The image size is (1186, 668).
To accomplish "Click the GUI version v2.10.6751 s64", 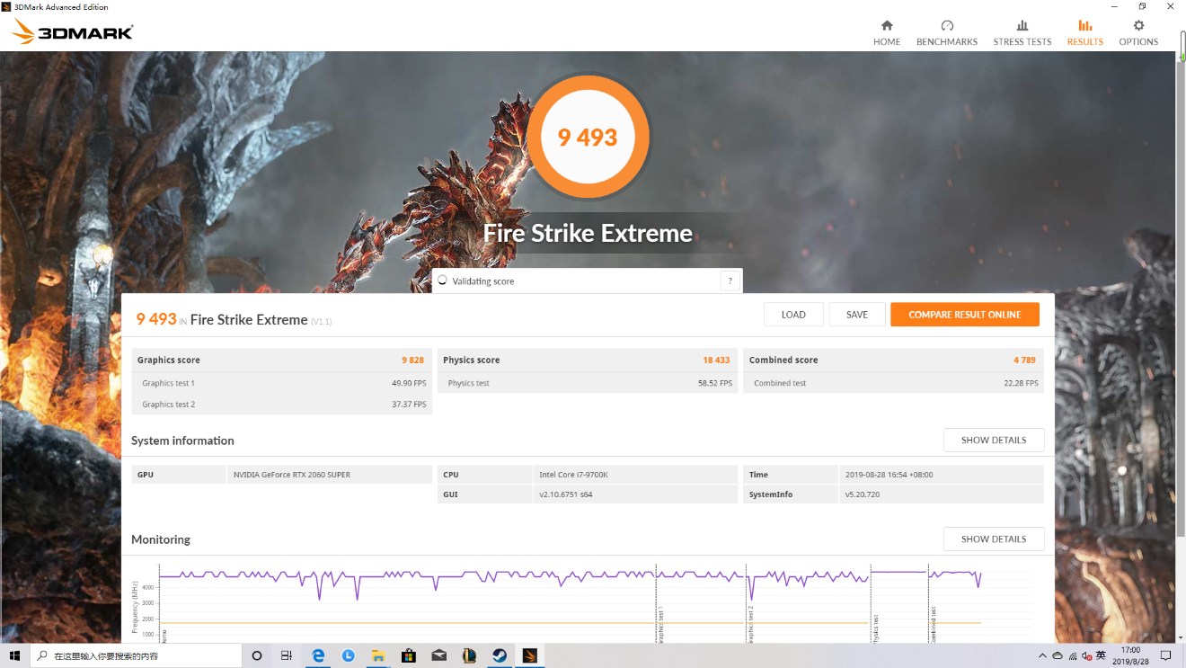I will coord(565,494).
